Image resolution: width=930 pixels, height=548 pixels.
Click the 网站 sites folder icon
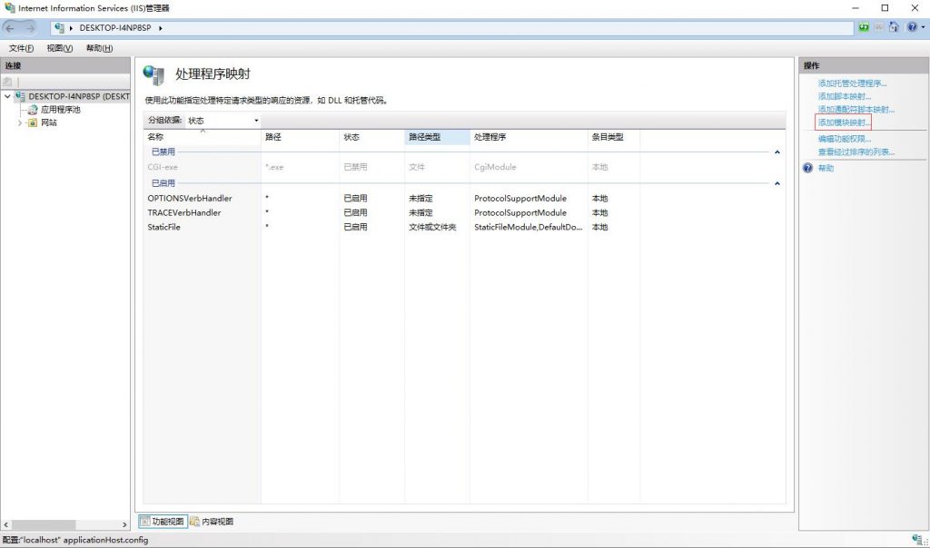tap(32, 122)
